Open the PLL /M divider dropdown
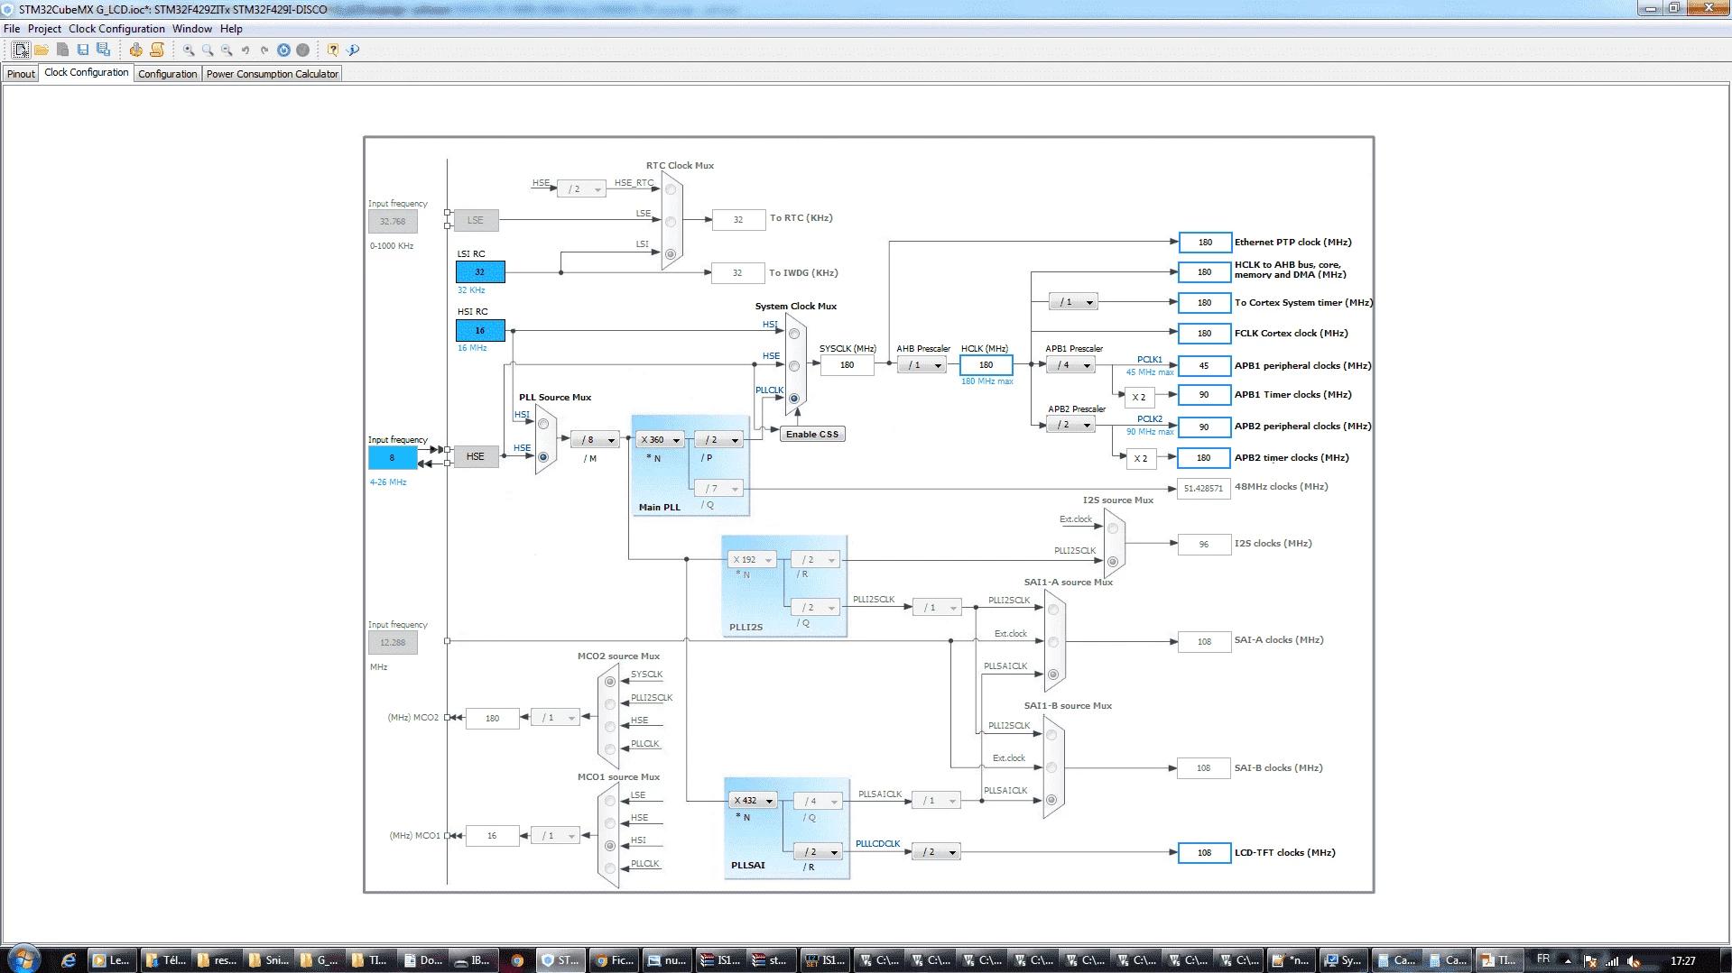This screenshot has width=1732, height=973. pyautogui.click(x=596, y=440)
